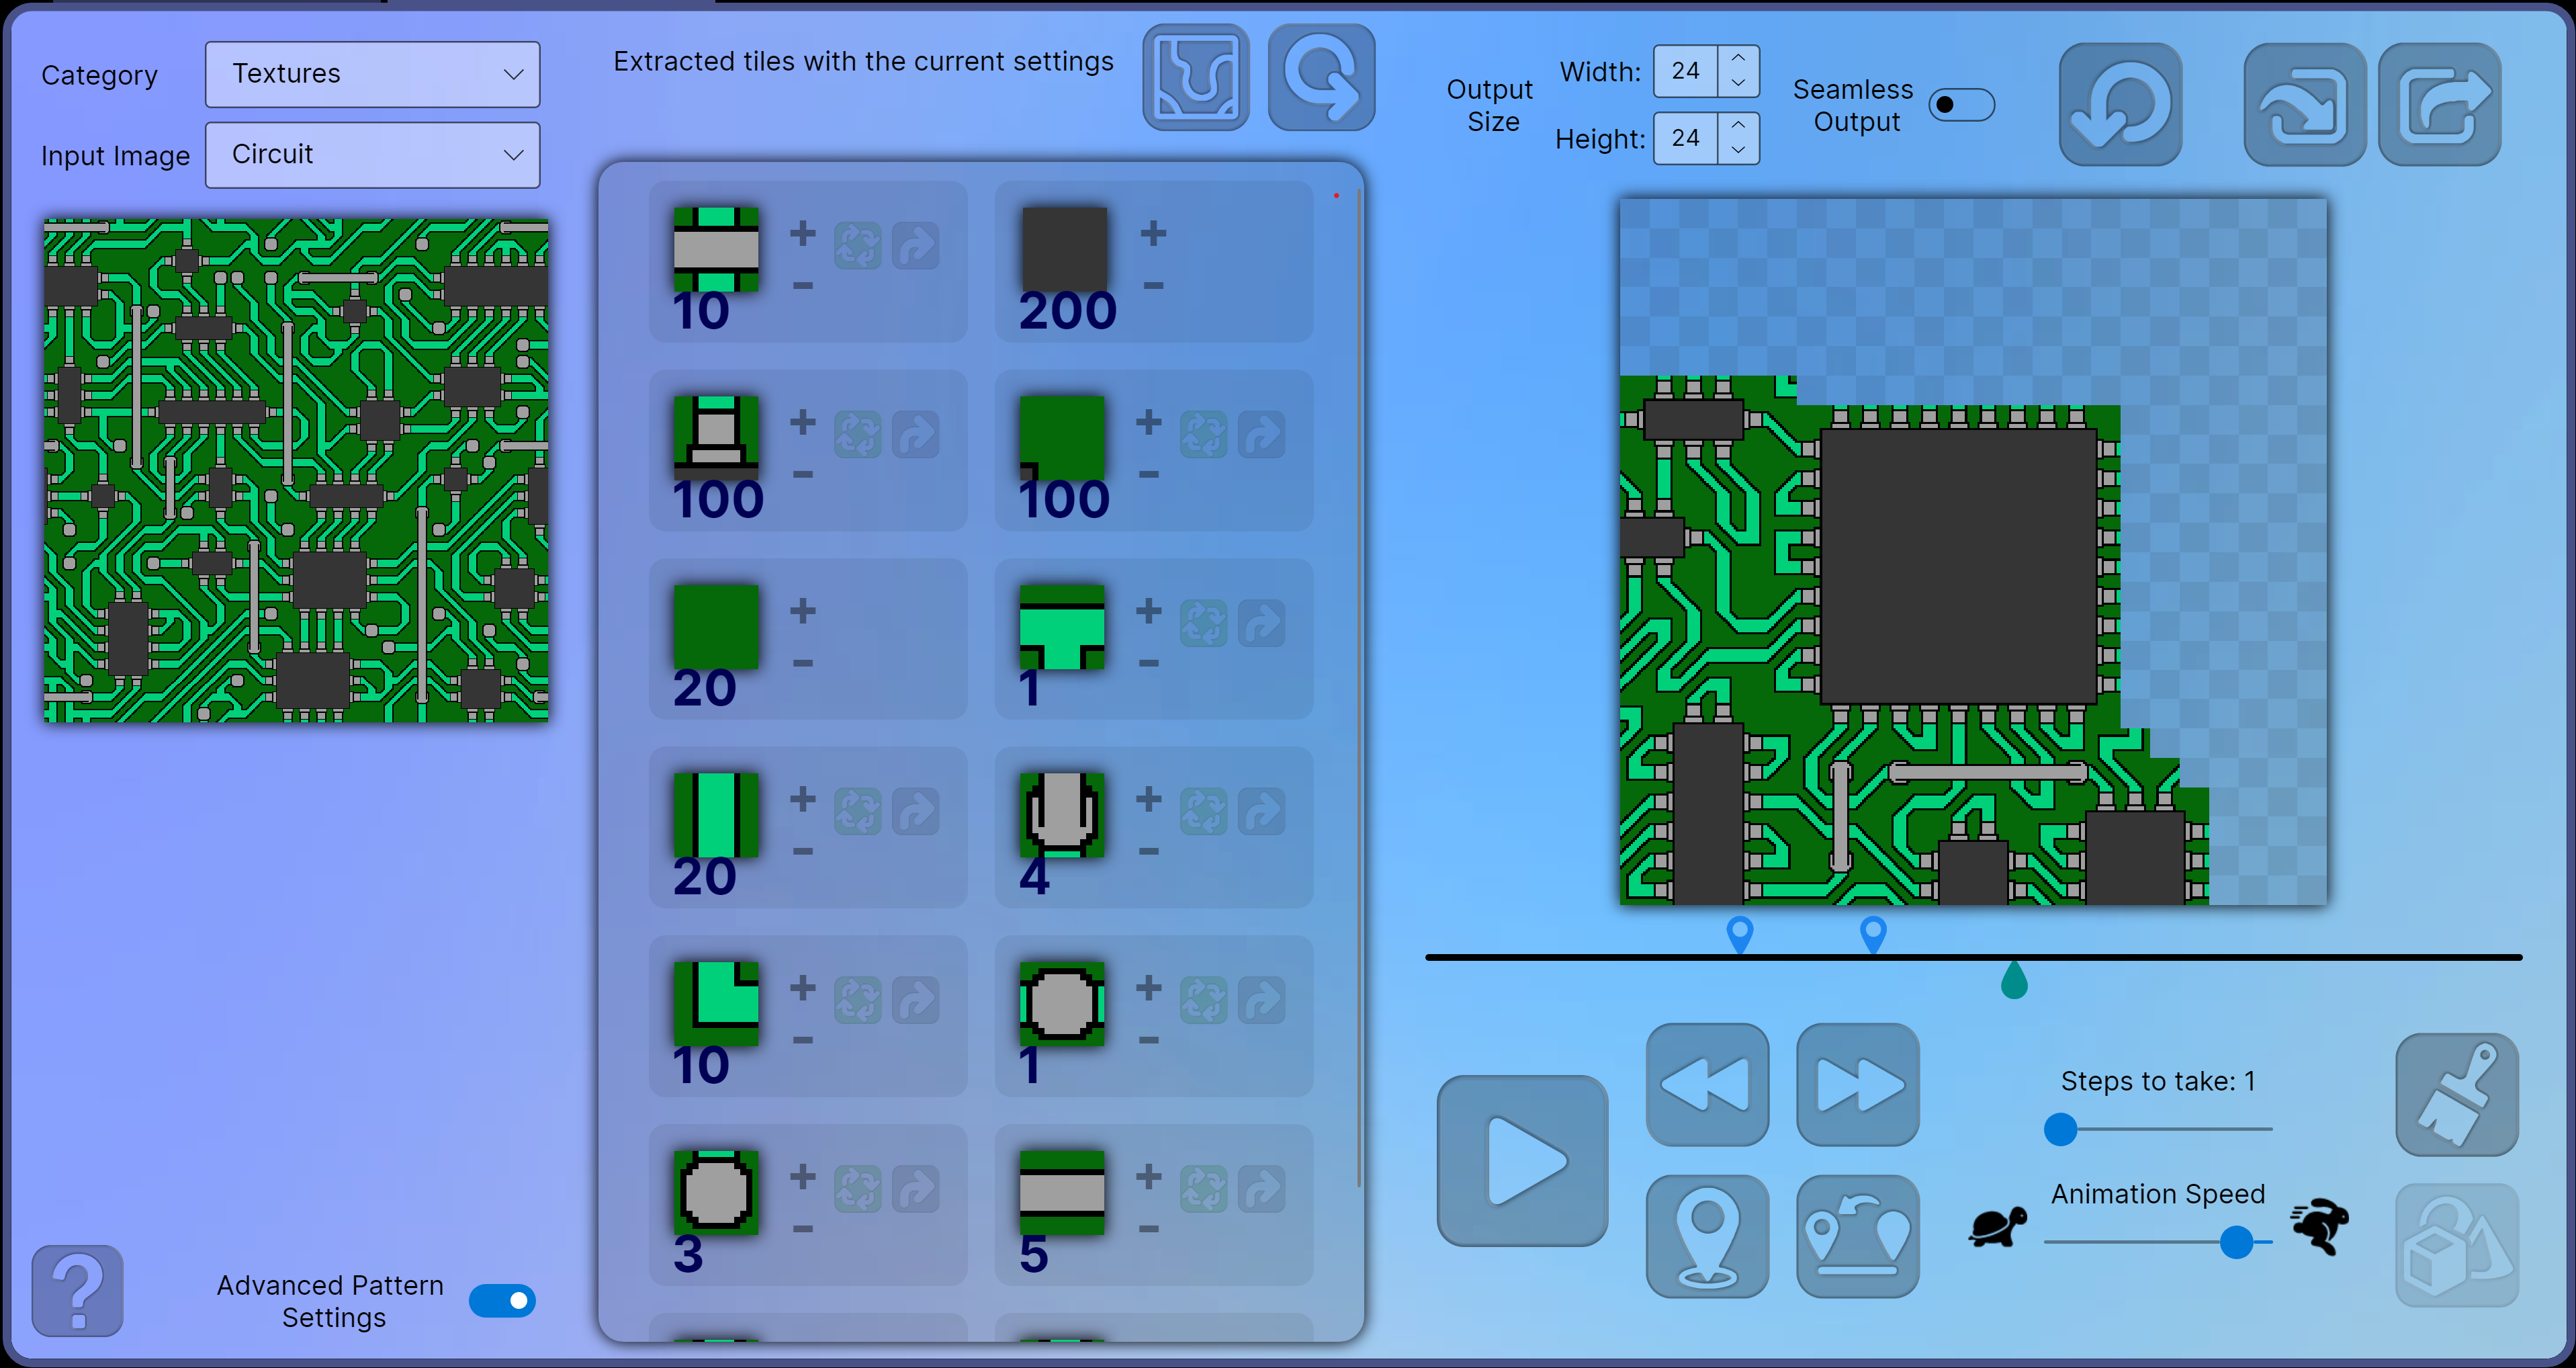
Task: Open the Input Image dropdown
Action: (372, 155)
